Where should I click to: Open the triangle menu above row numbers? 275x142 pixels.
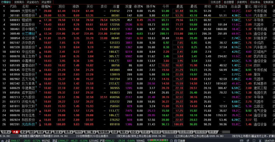[4, 6]
